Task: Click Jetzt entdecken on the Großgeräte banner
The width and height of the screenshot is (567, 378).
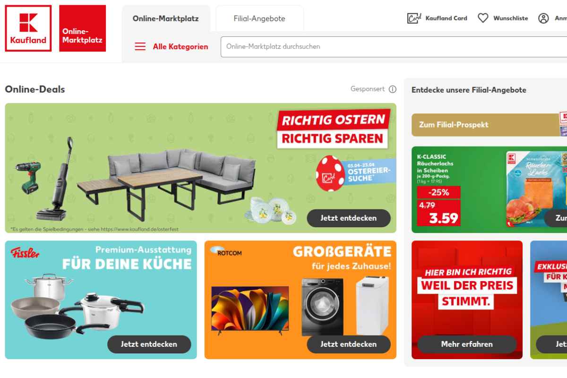Action: 349,344
